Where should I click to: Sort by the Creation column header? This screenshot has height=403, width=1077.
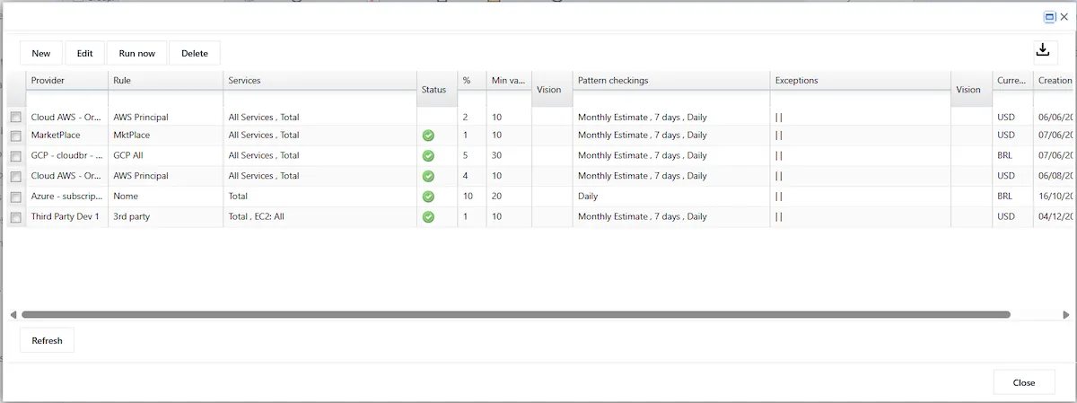coord(1055,81)
